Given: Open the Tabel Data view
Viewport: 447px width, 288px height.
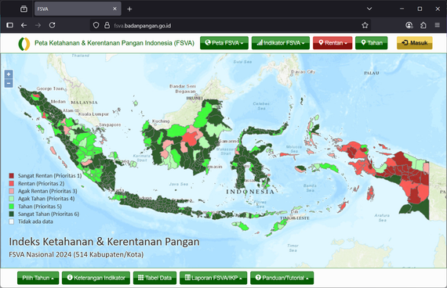Looking at the screenshot, I should (154, 278).
